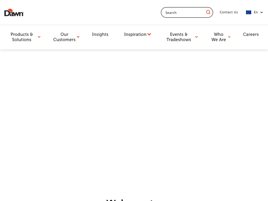Open the Our Customers menu
The image size is (268, 201).
point(64,37)
